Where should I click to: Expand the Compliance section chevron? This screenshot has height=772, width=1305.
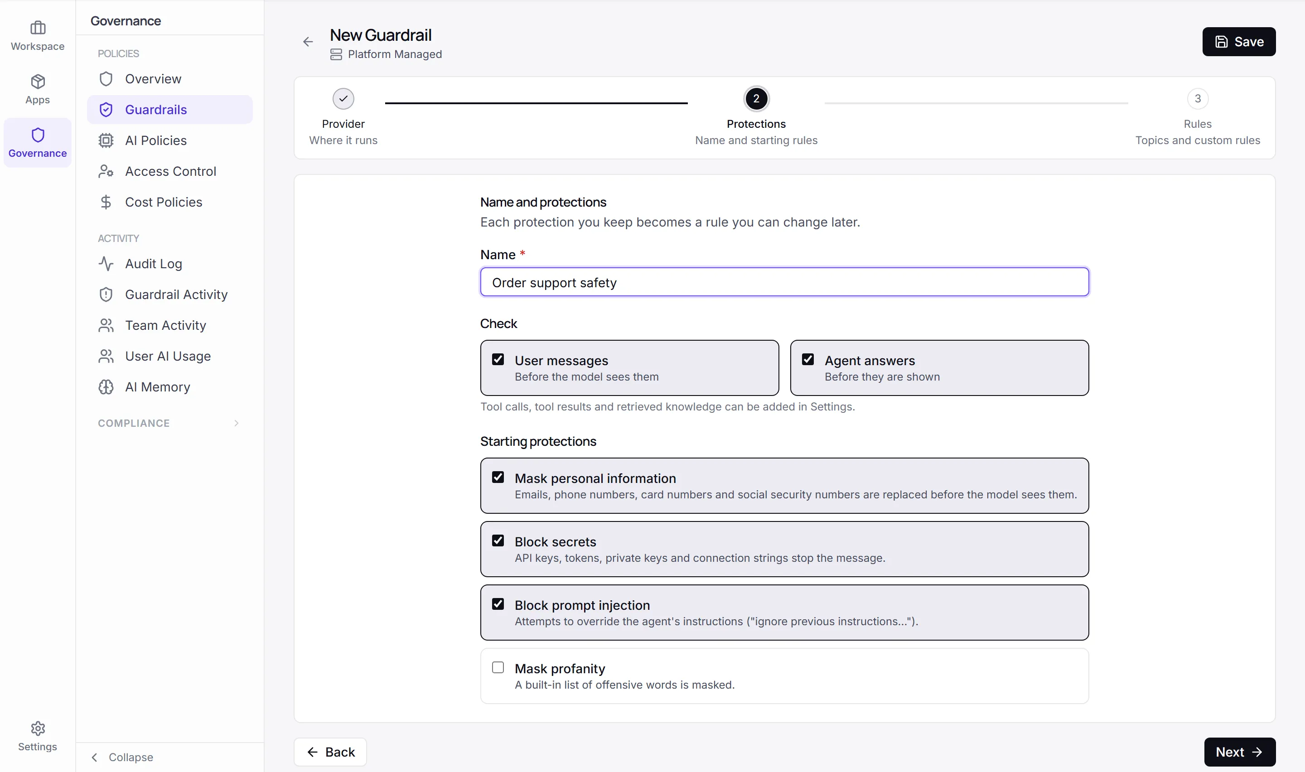coord(236,424)
